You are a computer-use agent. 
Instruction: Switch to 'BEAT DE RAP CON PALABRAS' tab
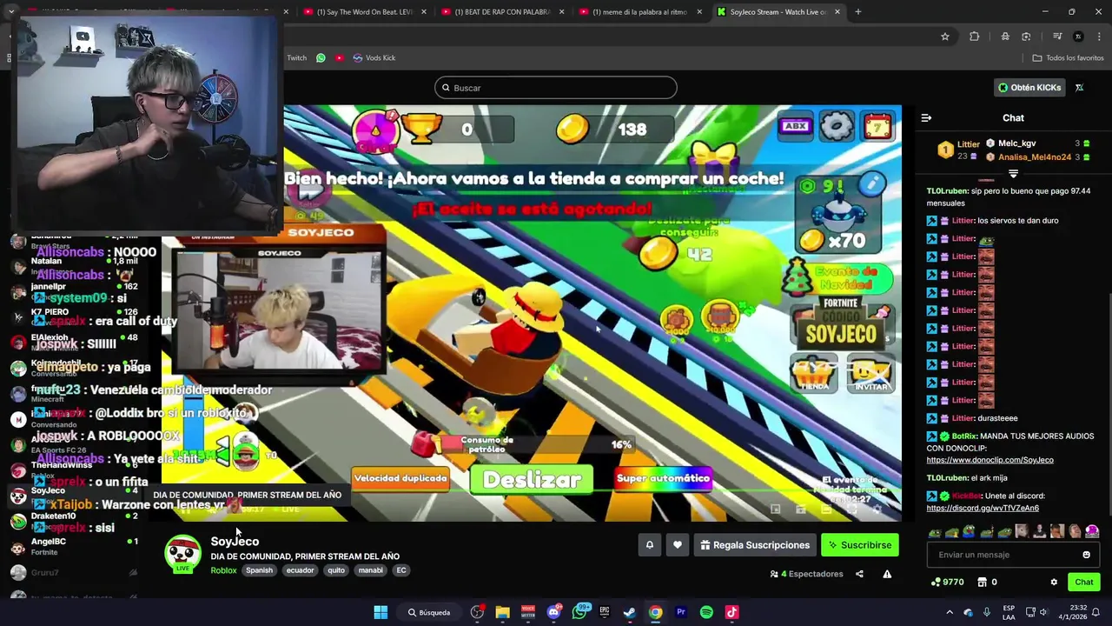point(501,12)
